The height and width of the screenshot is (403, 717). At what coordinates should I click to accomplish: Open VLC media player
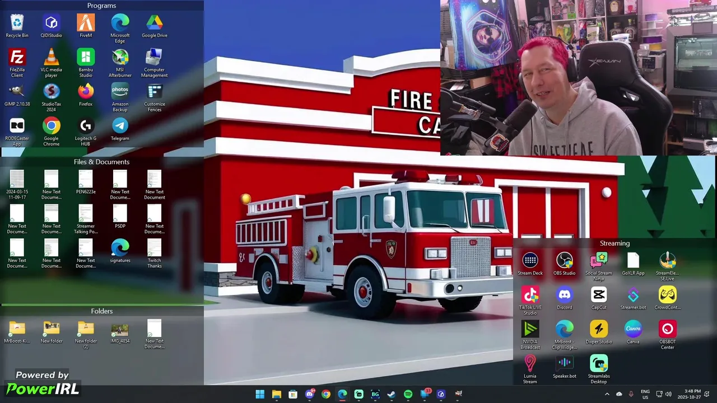point(52,63)
